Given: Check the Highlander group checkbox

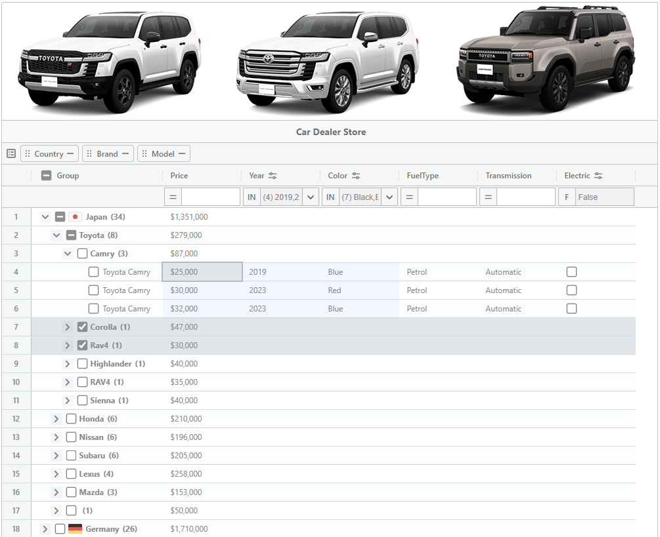Looking at the screenshot, I should (x=83, y=363).
